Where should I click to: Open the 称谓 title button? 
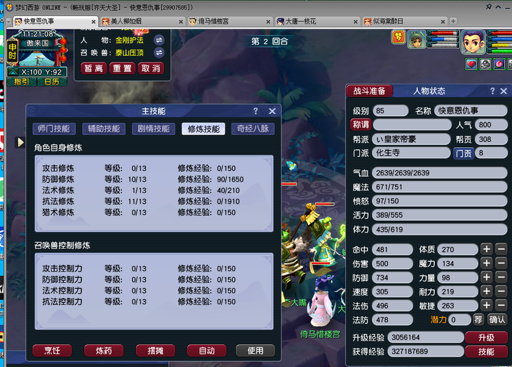[361, 125]
